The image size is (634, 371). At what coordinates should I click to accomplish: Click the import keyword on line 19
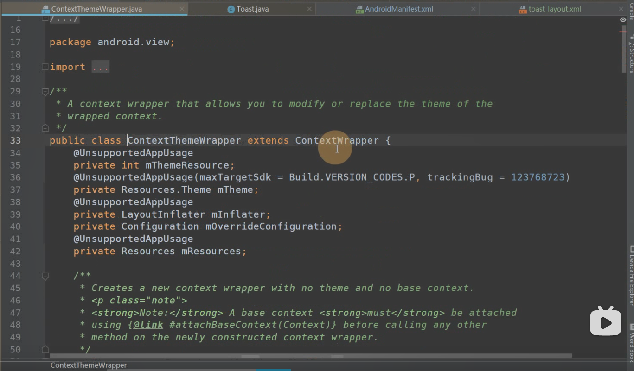(67, 67)
